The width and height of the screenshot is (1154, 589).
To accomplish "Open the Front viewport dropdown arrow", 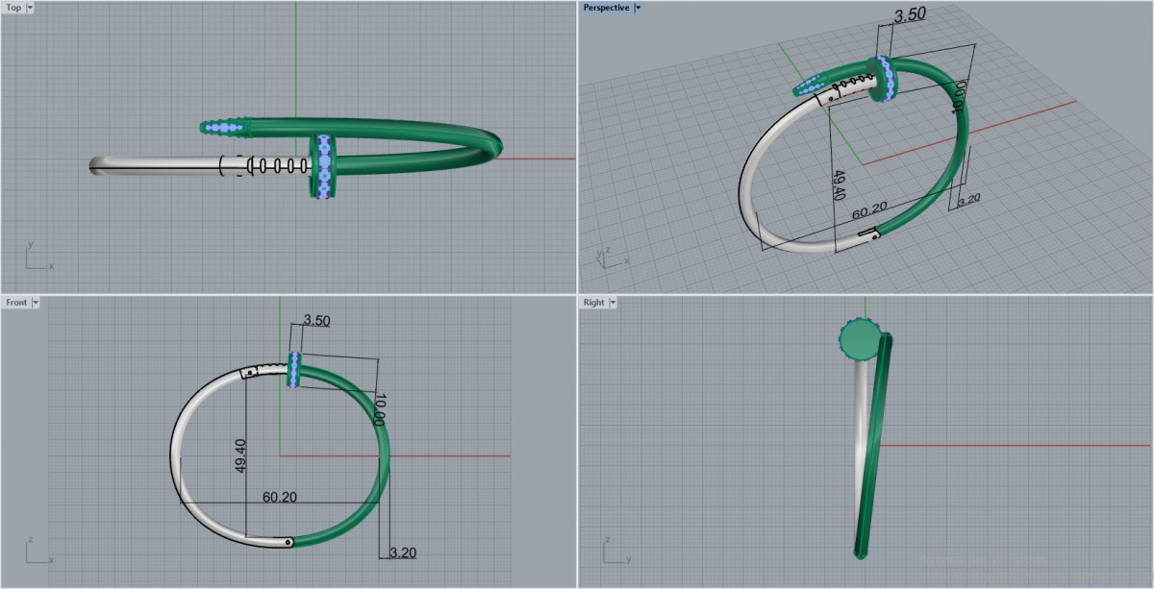I will [x=36, y=303].
